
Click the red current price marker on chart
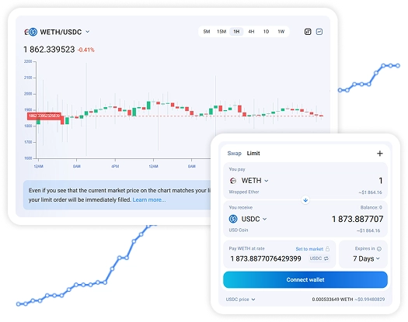pos(44,116)
